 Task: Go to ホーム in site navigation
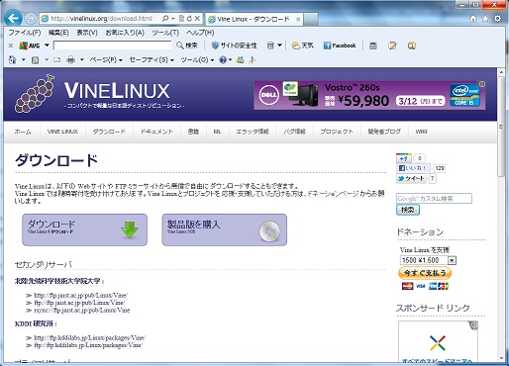tap(23, 132)
